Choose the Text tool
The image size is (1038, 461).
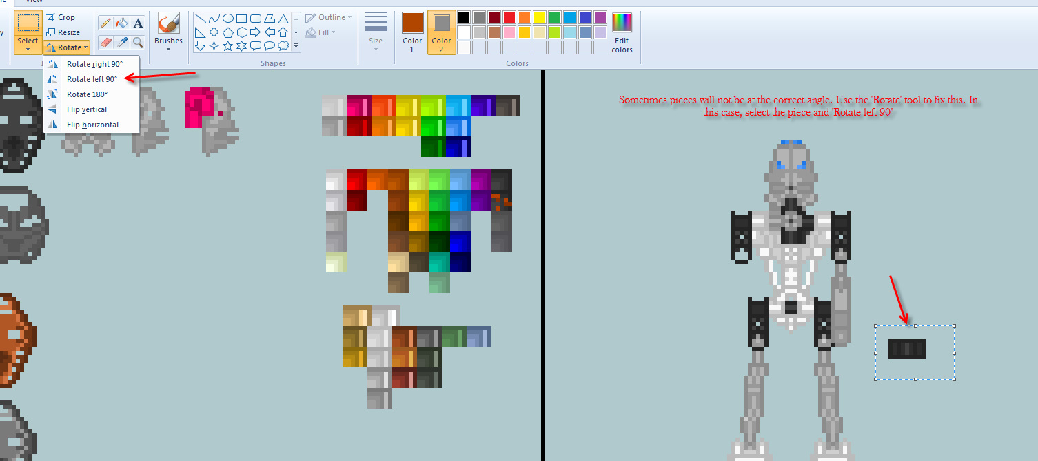138,23
